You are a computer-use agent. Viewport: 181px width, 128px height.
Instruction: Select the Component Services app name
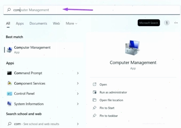[x=30, y=83]
